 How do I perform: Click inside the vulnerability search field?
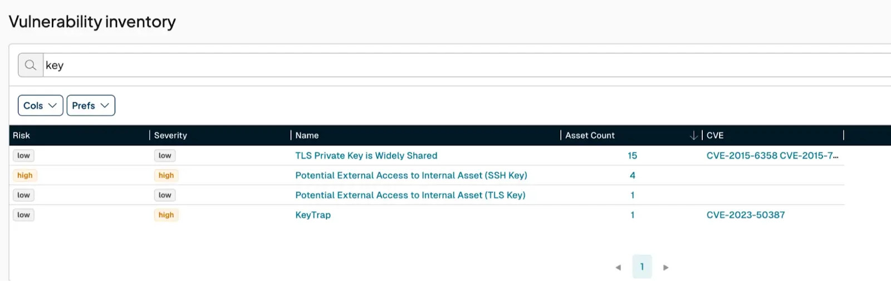(445, 65)
